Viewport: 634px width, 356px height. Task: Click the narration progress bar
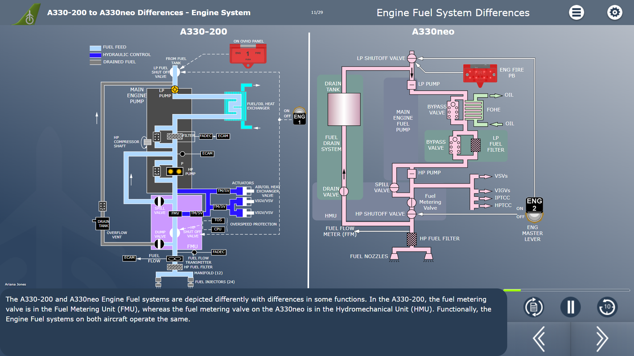point(566,290)
